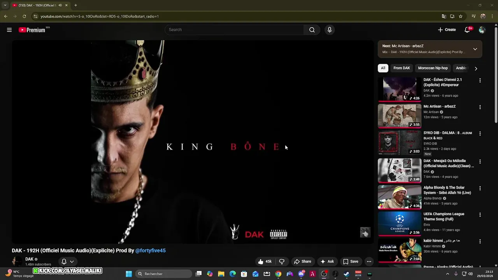Open the menu for UEFA Champions League Theme

tap(480, 215)
